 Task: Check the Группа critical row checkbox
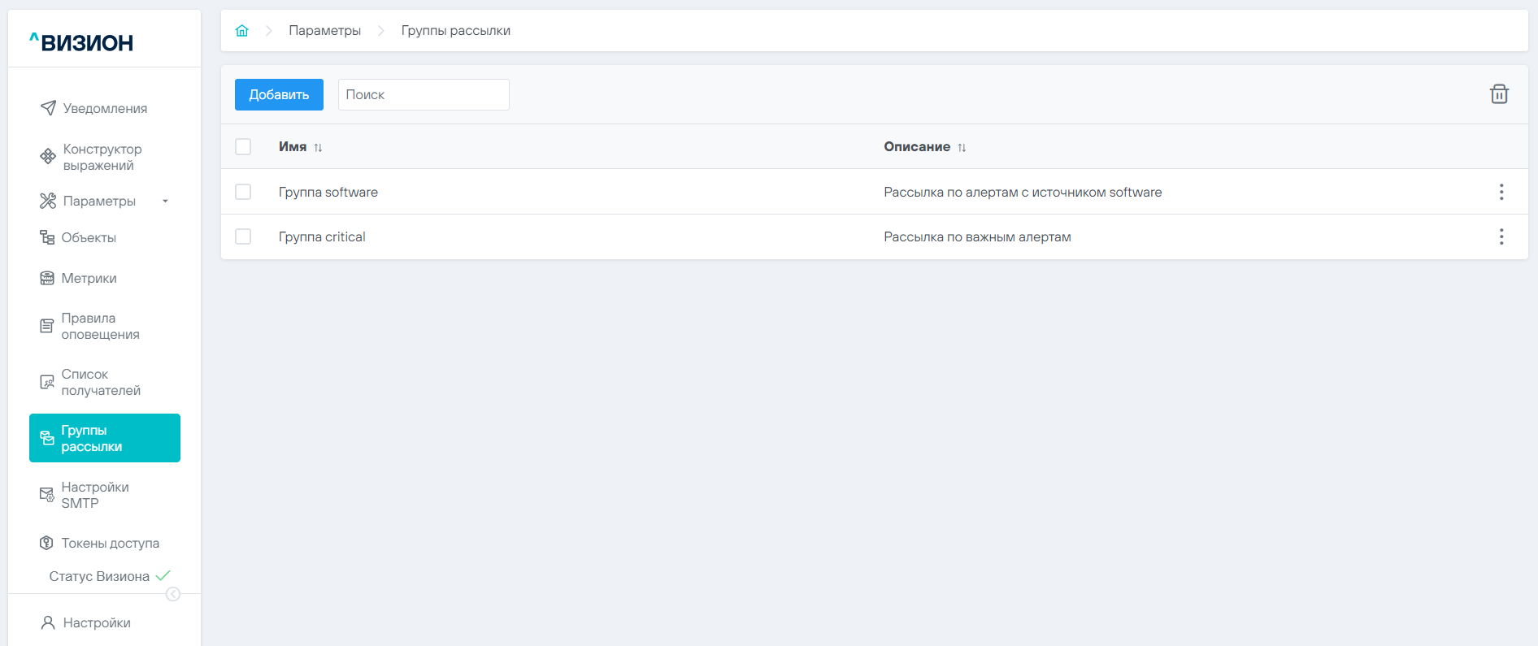coord(243,236)
